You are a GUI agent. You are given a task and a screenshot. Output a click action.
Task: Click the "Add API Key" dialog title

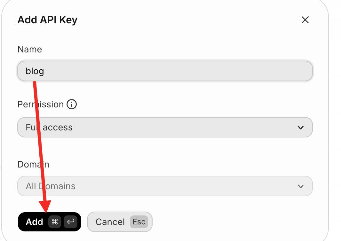click(x=47, y=20)
